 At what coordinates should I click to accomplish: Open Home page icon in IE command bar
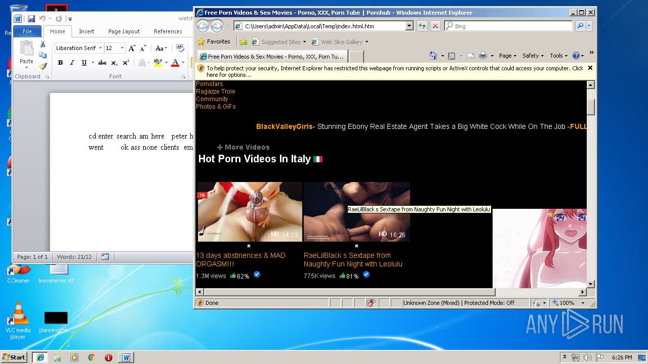click(x=433, y=56)
